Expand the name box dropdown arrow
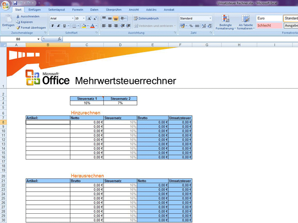298x223 pixels. click(38, 39)
